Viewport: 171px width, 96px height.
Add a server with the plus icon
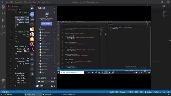click(32, 69)
